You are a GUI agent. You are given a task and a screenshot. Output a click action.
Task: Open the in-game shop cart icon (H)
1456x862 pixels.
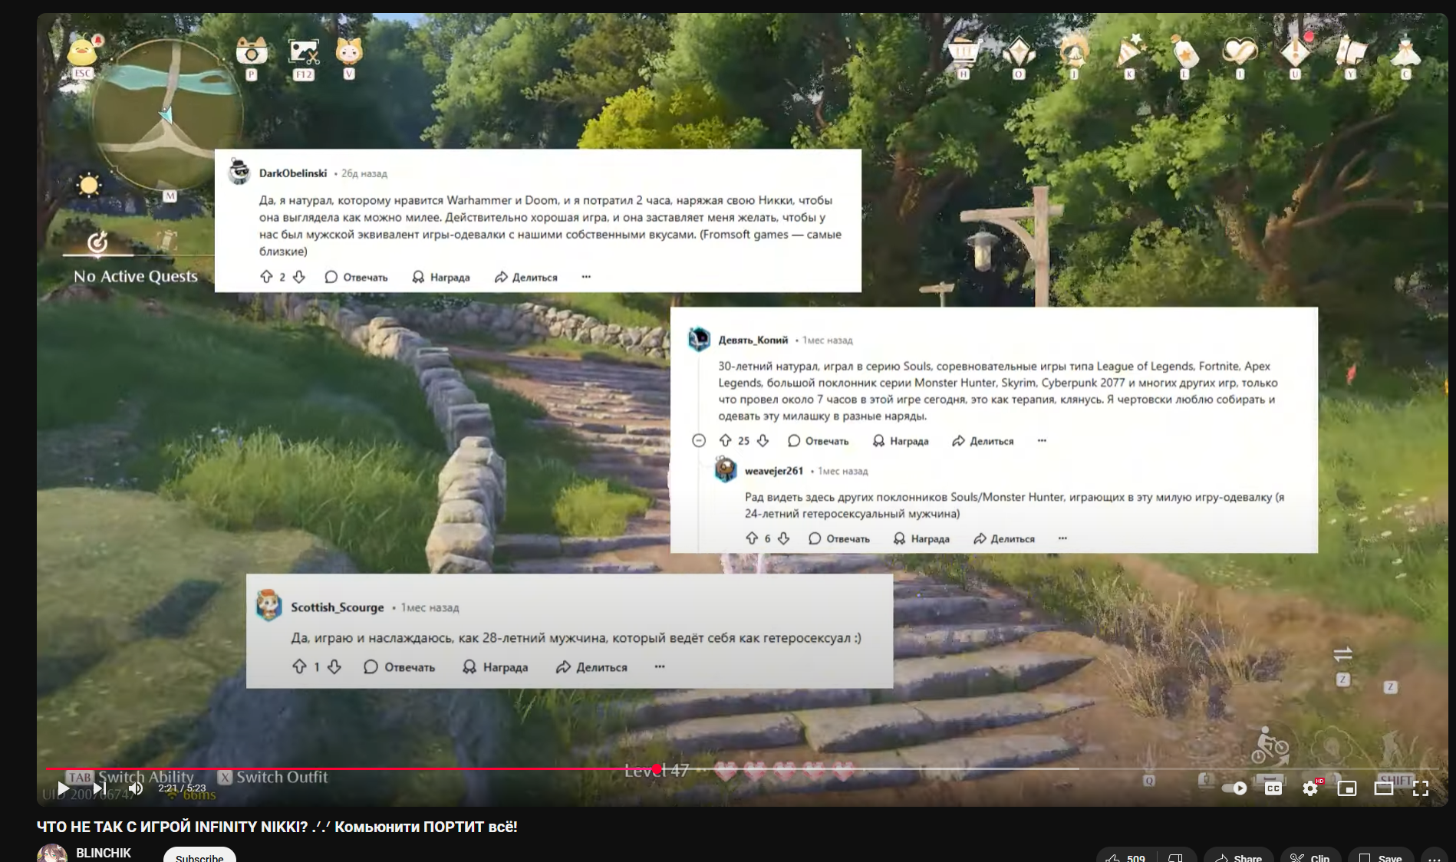pos(964,52)
